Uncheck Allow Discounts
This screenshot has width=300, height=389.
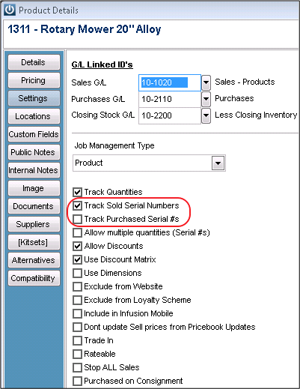(77, 246)
